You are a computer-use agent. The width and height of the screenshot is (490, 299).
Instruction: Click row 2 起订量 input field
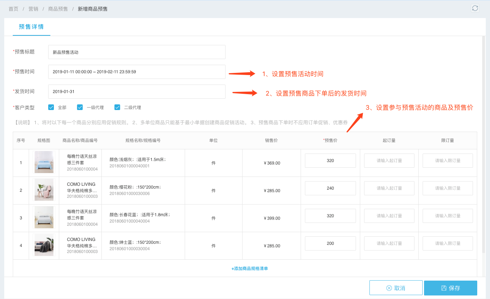[x=389, y=188]
